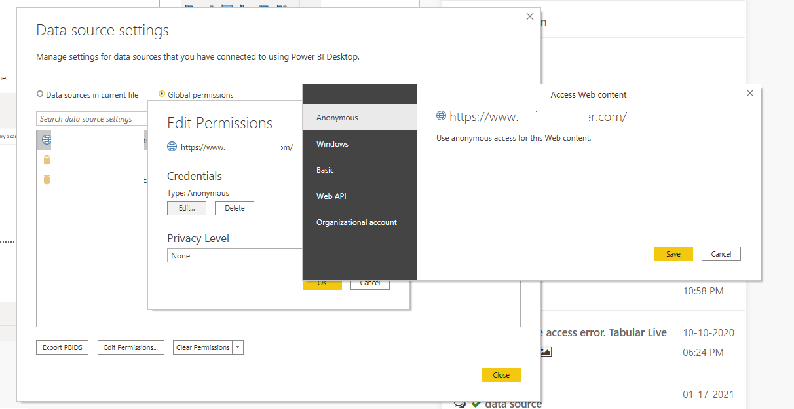Select the web source globe row in data source list
This screenshot has width=794, height=409.
tap(92, 139)
